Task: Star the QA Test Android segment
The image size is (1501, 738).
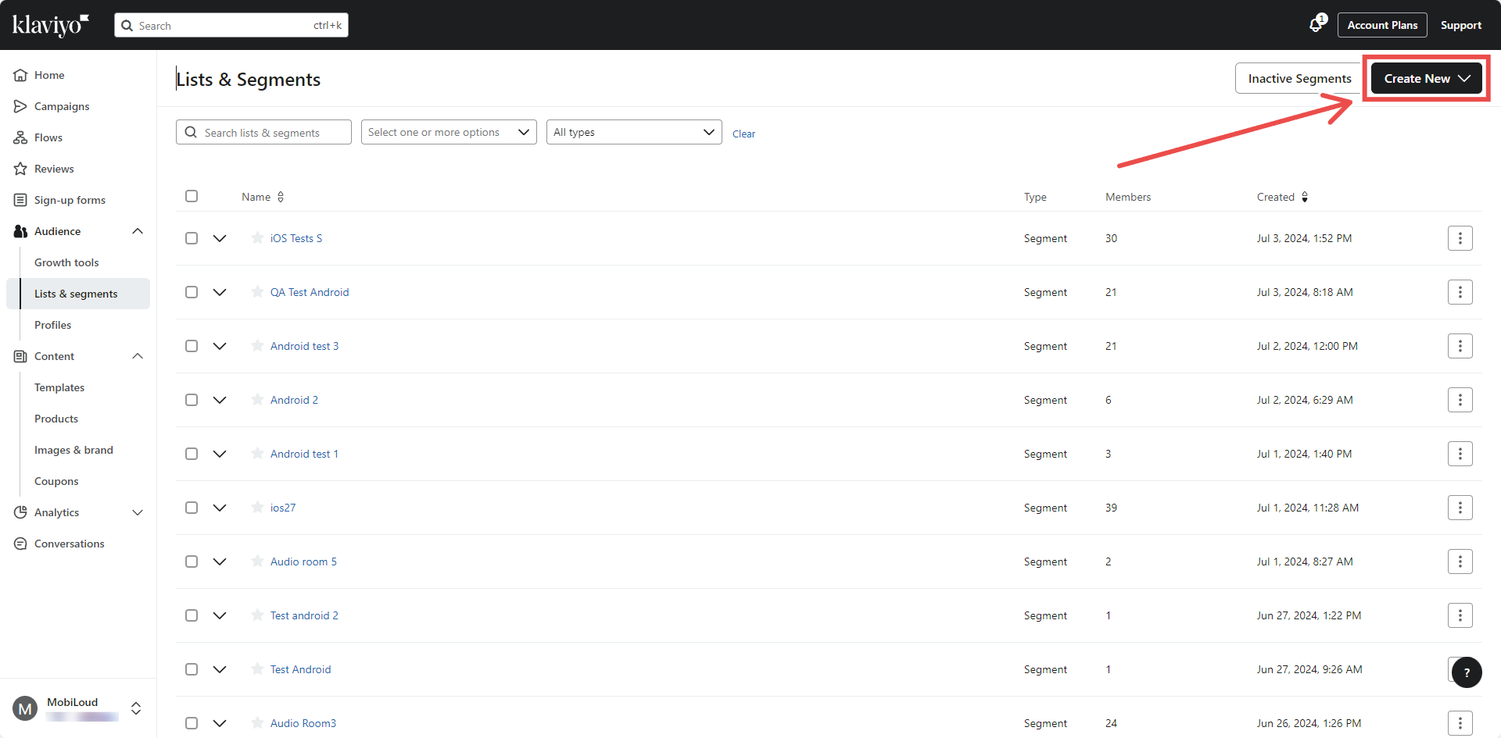Action: pyautogui.click(x=257, y=291)
